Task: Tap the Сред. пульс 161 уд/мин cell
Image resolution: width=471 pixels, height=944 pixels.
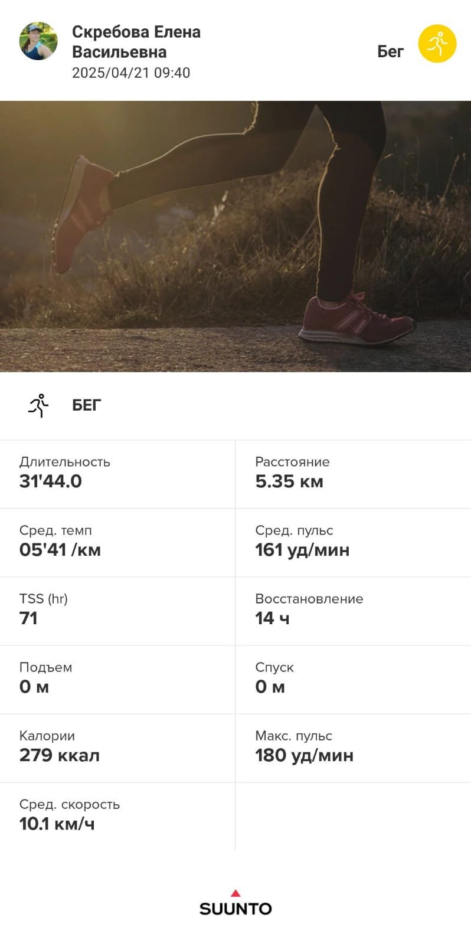Action: (354, 542)
